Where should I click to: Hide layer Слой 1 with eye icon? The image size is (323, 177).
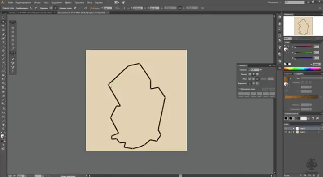[x=286, y=132]
